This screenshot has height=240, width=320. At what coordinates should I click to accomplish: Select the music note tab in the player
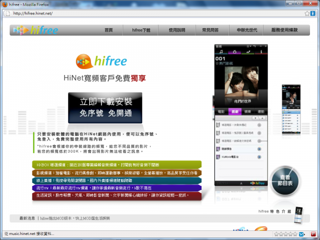tap(221, 52)
